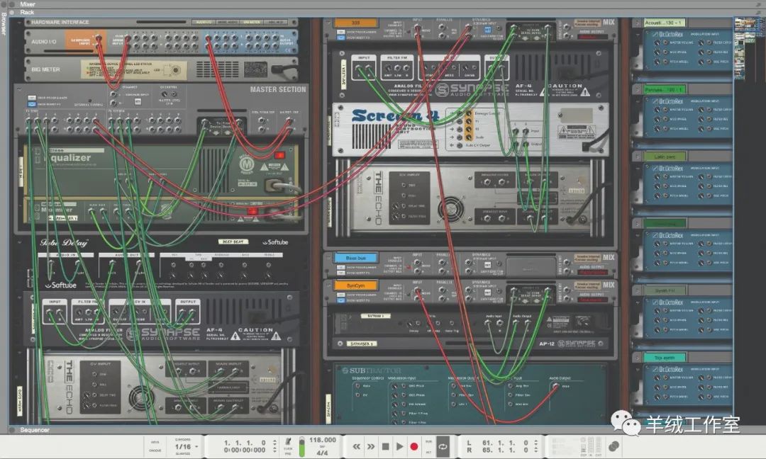
Task: Click the Fast Forward transport button
Action: tap(371, 446)
